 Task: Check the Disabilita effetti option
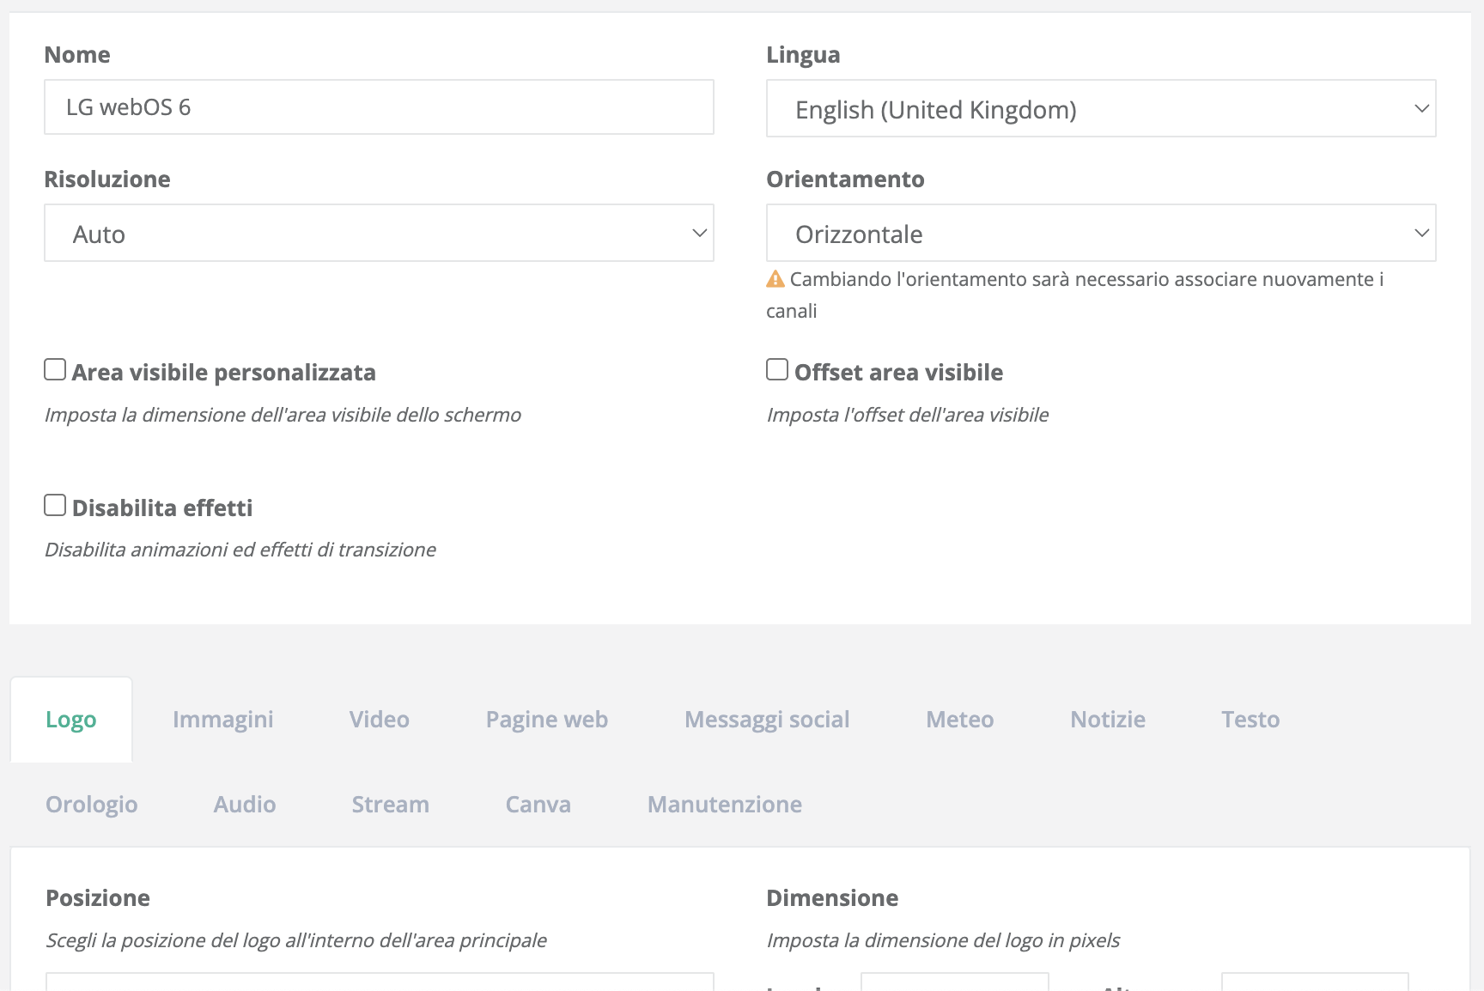[55, 506]
